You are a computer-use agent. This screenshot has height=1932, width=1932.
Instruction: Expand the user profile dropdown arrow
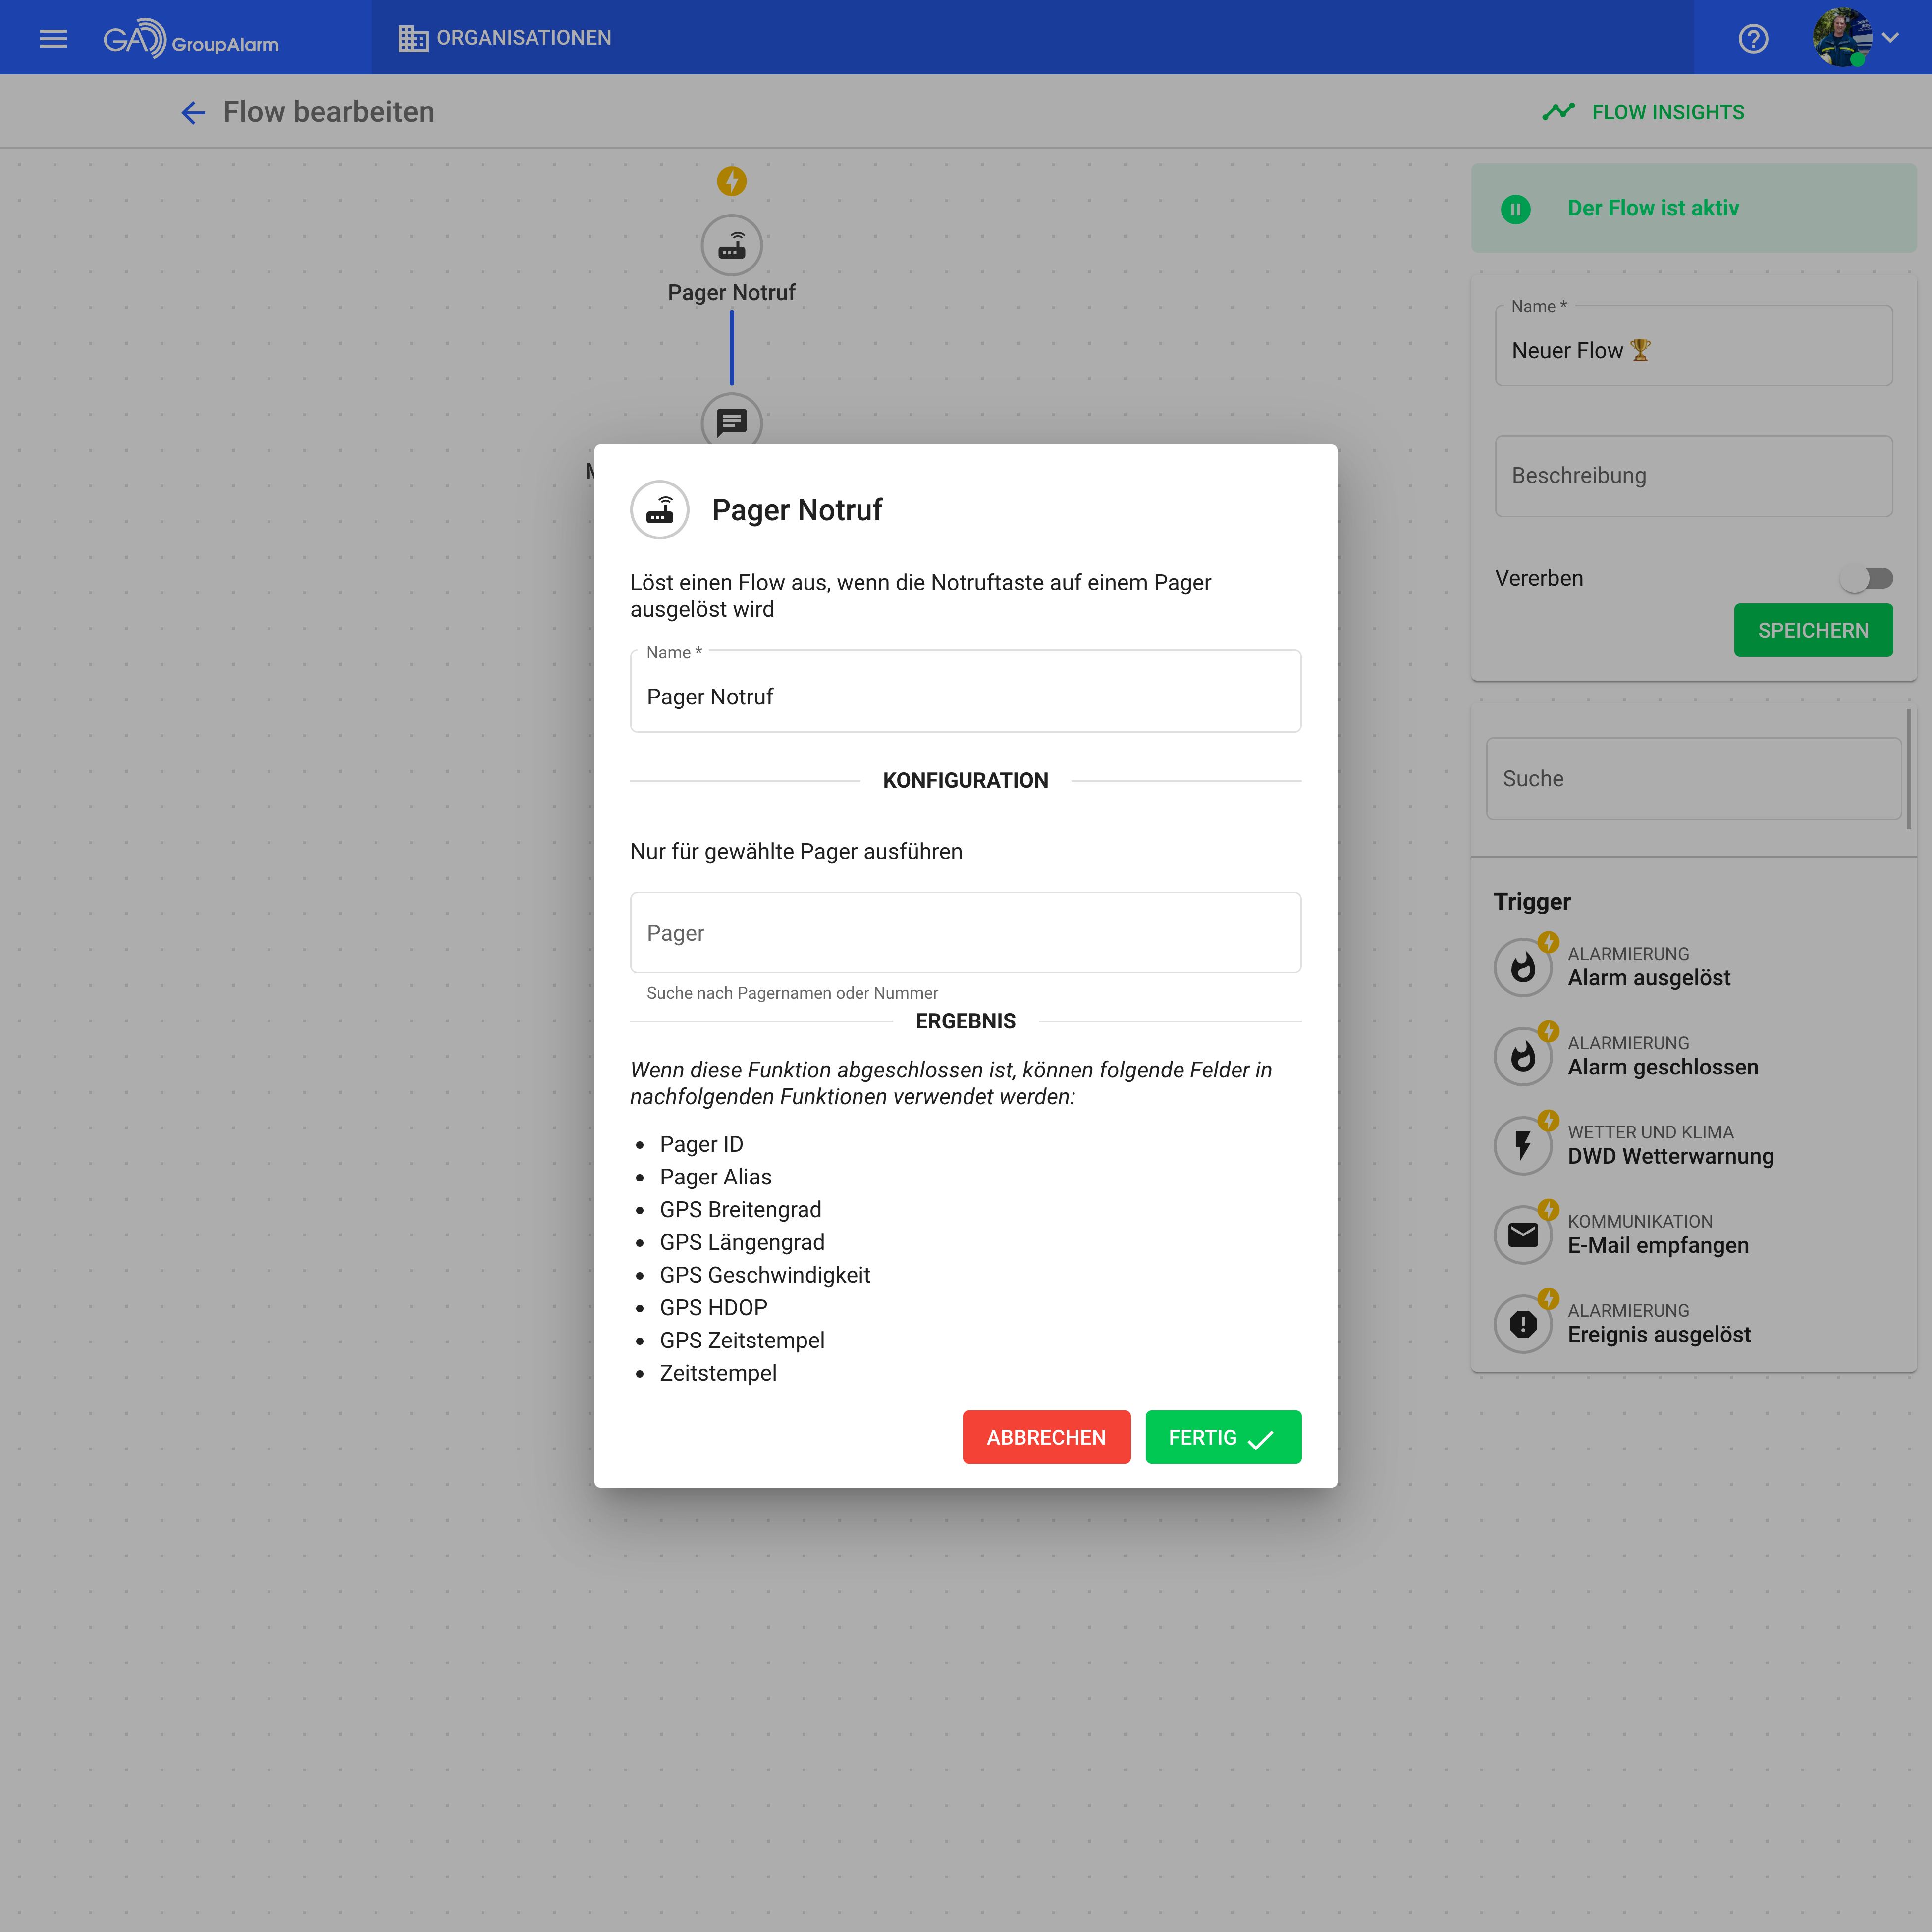pos(1890,38)
